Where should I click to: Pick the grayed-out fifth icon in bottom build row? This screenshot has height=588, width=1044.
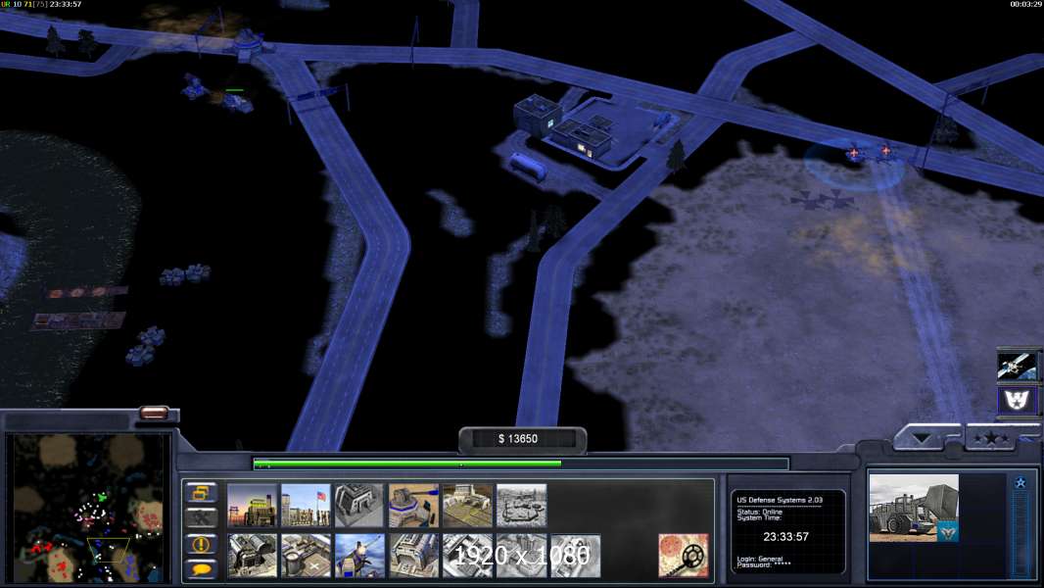coord(467,556)
